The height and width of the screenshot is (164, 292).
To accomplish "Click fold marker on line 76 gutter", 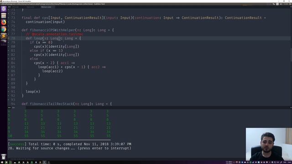I will pos(8,30).
